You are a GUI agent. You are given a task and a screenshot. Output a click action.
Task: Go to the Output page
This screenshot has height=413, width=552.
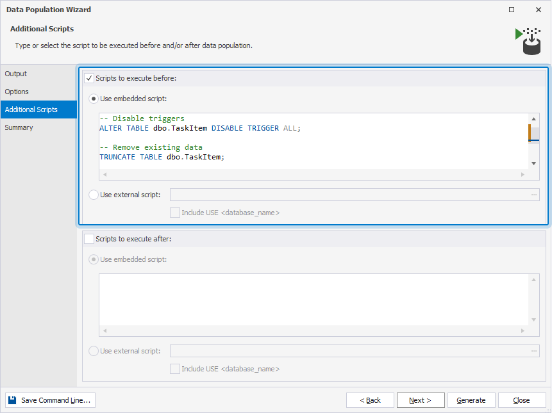click(x=38, y=74)
